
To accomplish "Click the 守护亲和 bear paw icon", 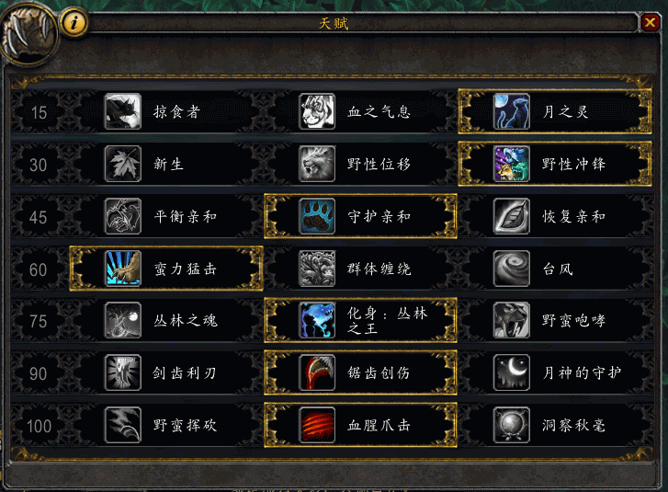I will [317, 216].
